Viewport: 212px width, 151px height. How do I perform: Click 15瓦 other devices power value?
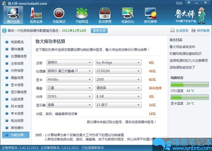point(152,114)
